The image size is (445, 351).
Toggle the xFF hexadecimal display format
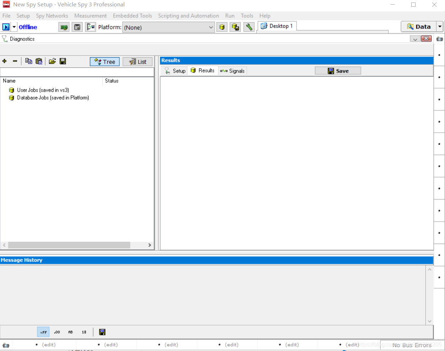pos(43,332)
